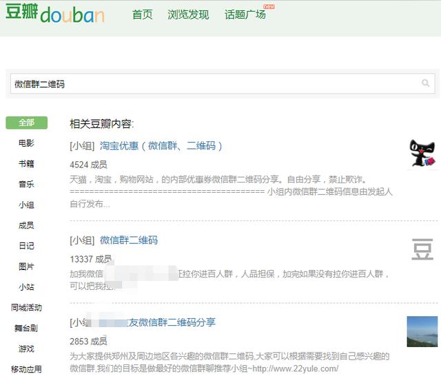The height and width of the screenshot is (385, 441).
Task: Filter results by 成员
Action: pyautogui.click(x=26, y=225)
